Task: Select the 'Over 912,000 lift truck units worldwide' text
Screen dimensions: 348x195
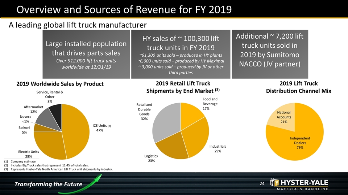Action: click(86, 64)
